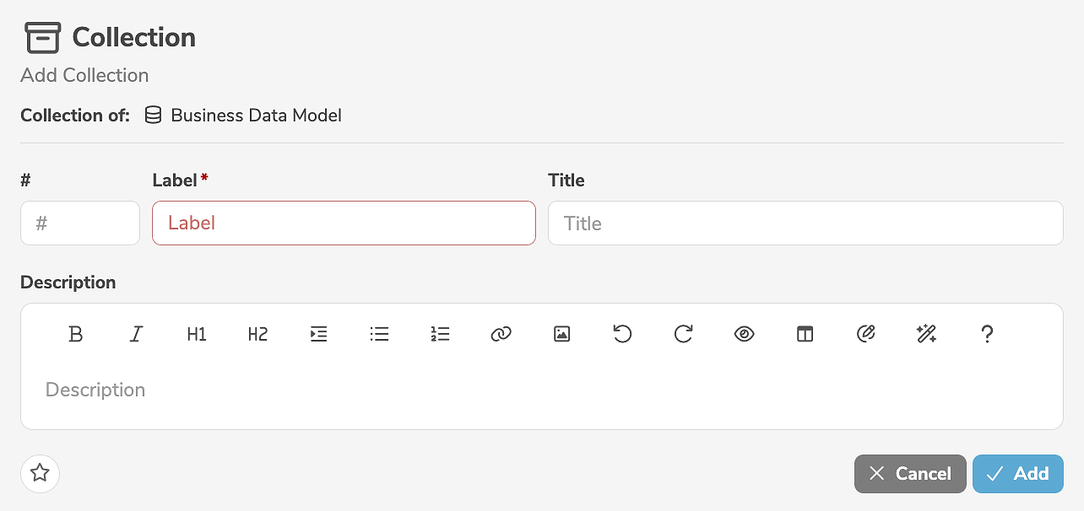Toggle preview with the eye icon
This screenshot has width=1084, height=511.
tap(744, 335)
